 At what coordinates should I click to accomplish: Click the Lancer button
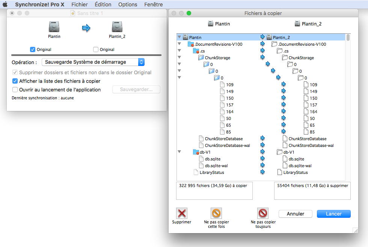(334, 214)
